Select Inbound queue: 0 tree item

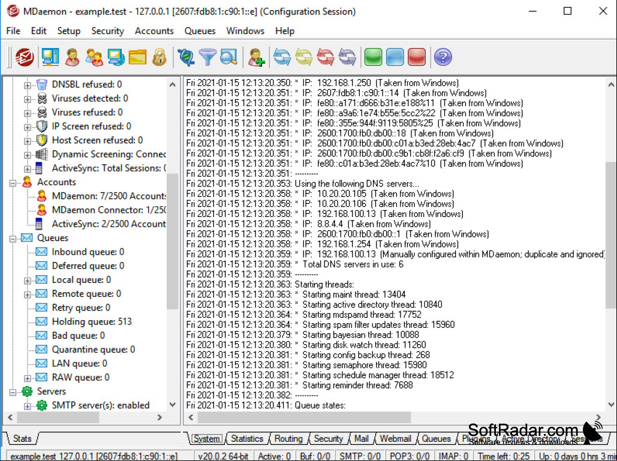pos(88,252)
